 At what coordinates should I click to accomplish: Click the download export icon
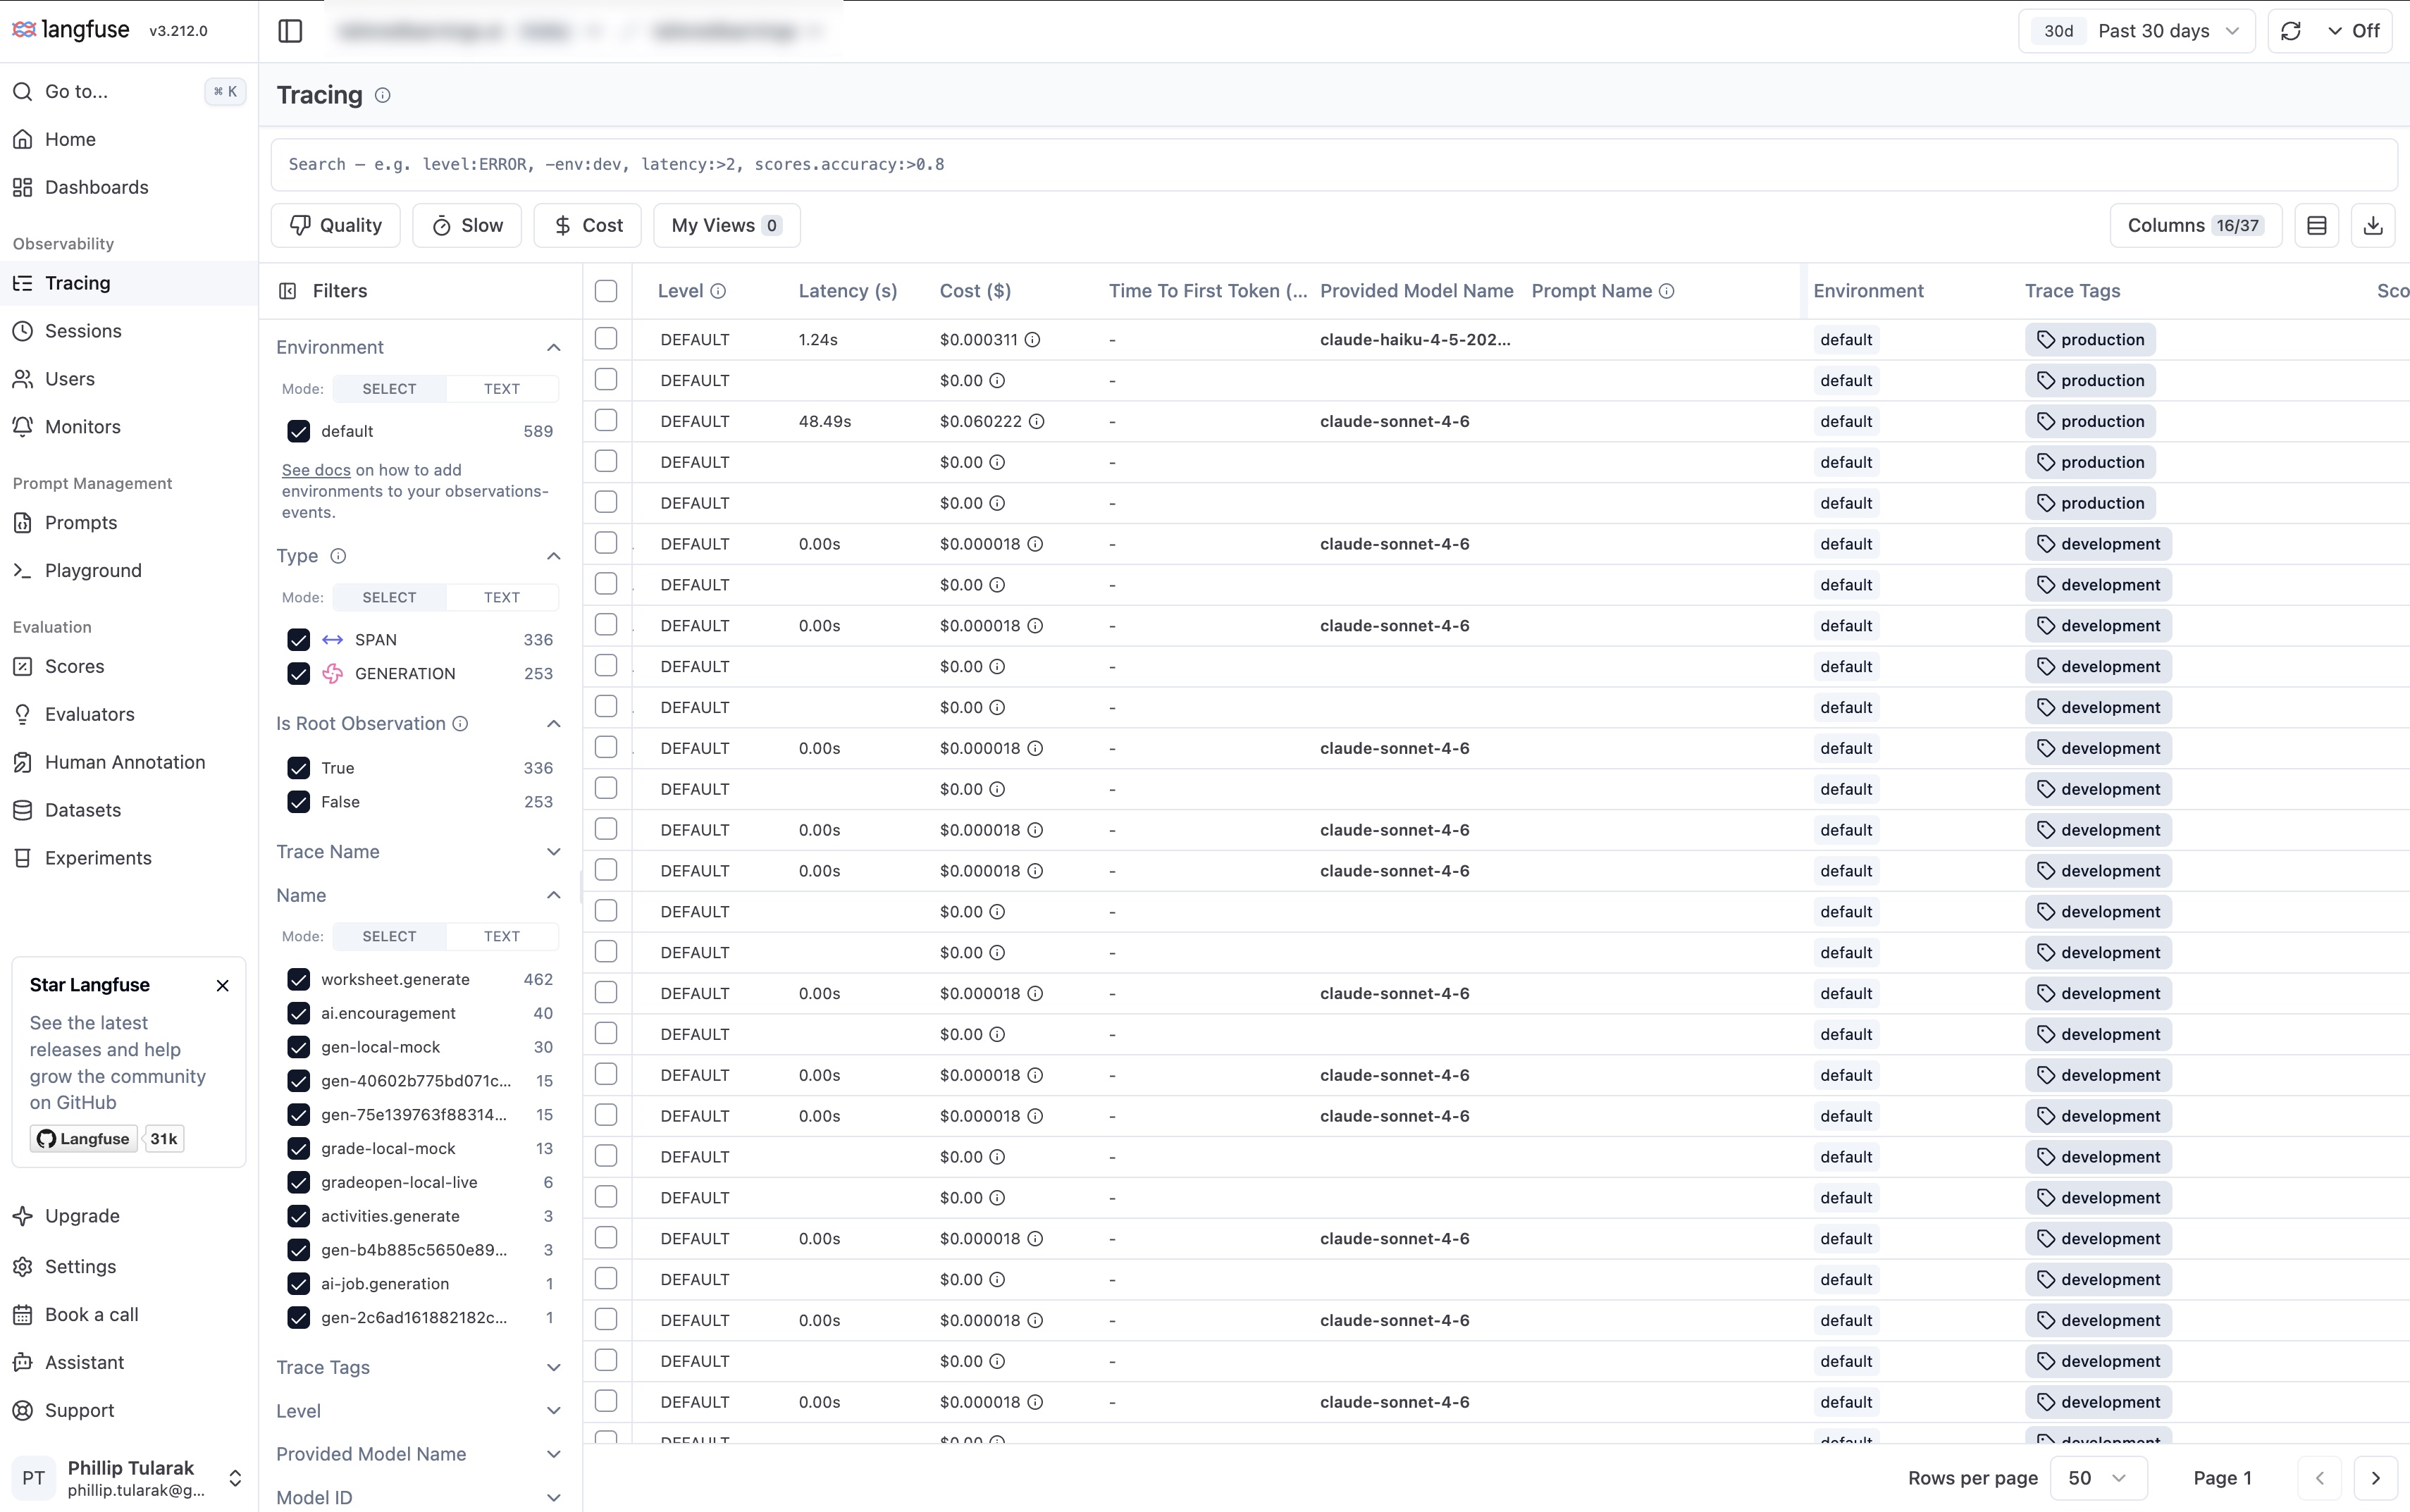2373,225
